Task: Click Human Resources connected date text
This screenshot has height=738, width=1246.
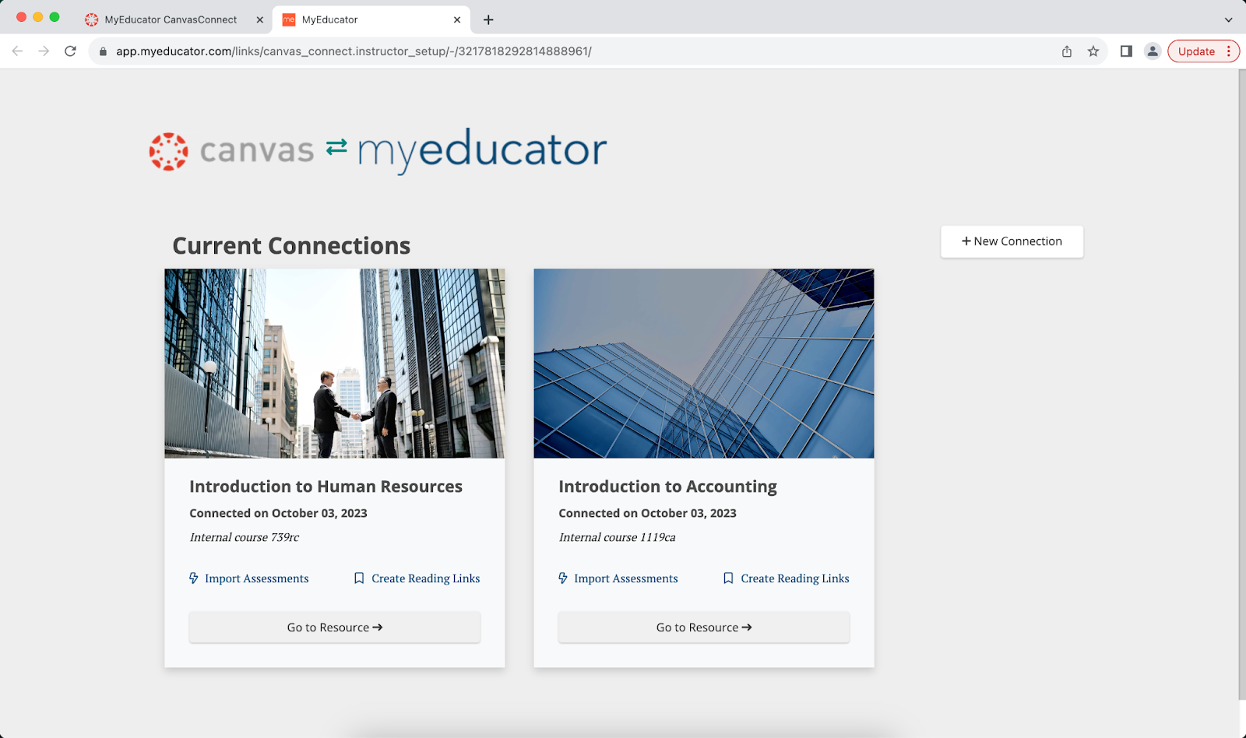Action: (278, 513)
